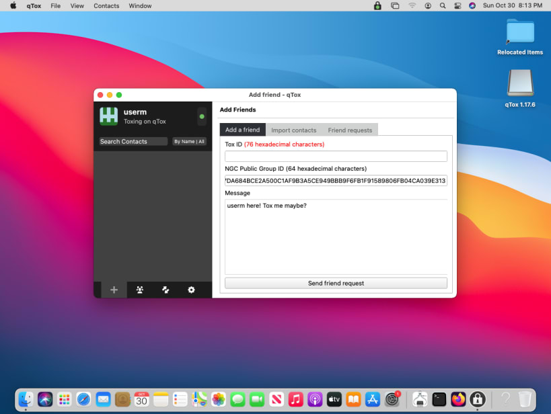
Task: Open App Store from the dock
Action: click(x=373, y=399)
